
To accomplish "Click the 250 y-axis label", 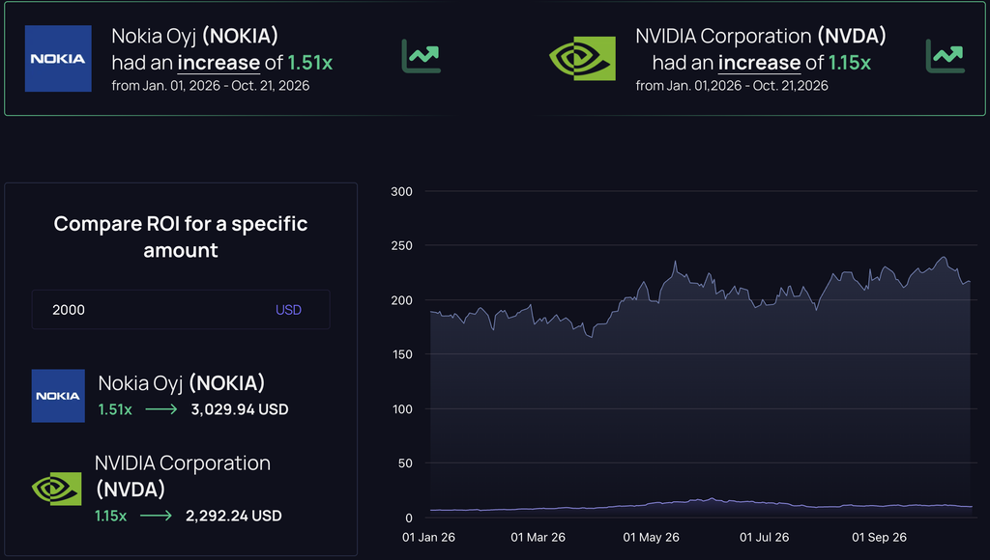I will pyautogui.click(x=401, y=246).
